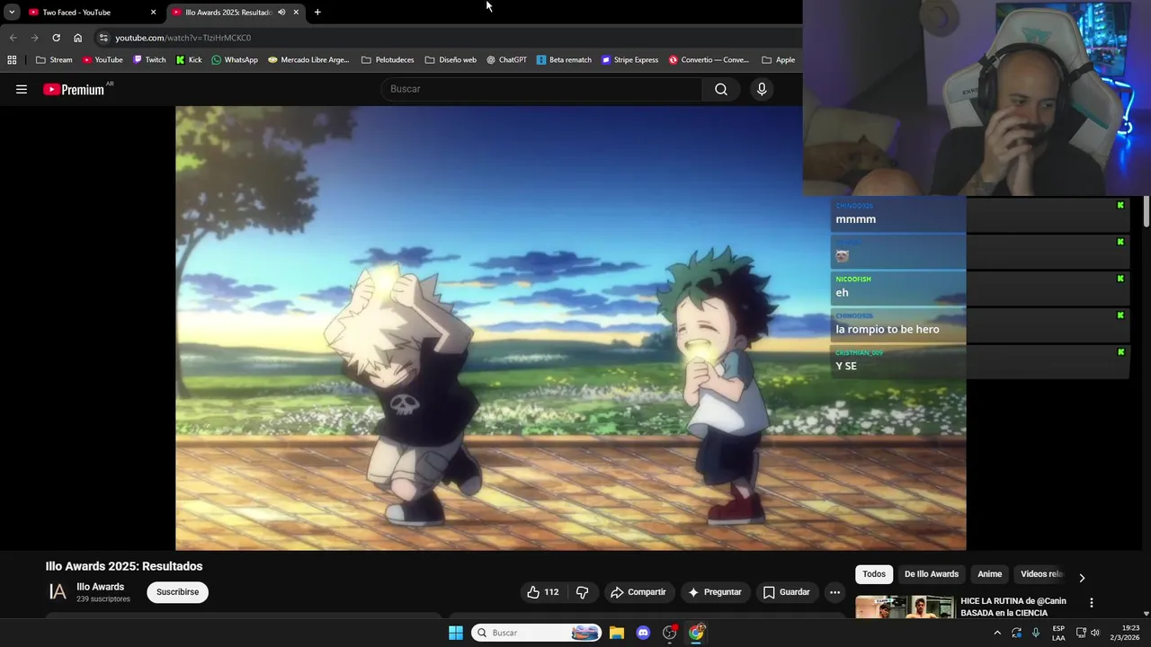Screen dimensions: 1151x647
Task: Click the Compartir share button
Action: pos(638,592)
